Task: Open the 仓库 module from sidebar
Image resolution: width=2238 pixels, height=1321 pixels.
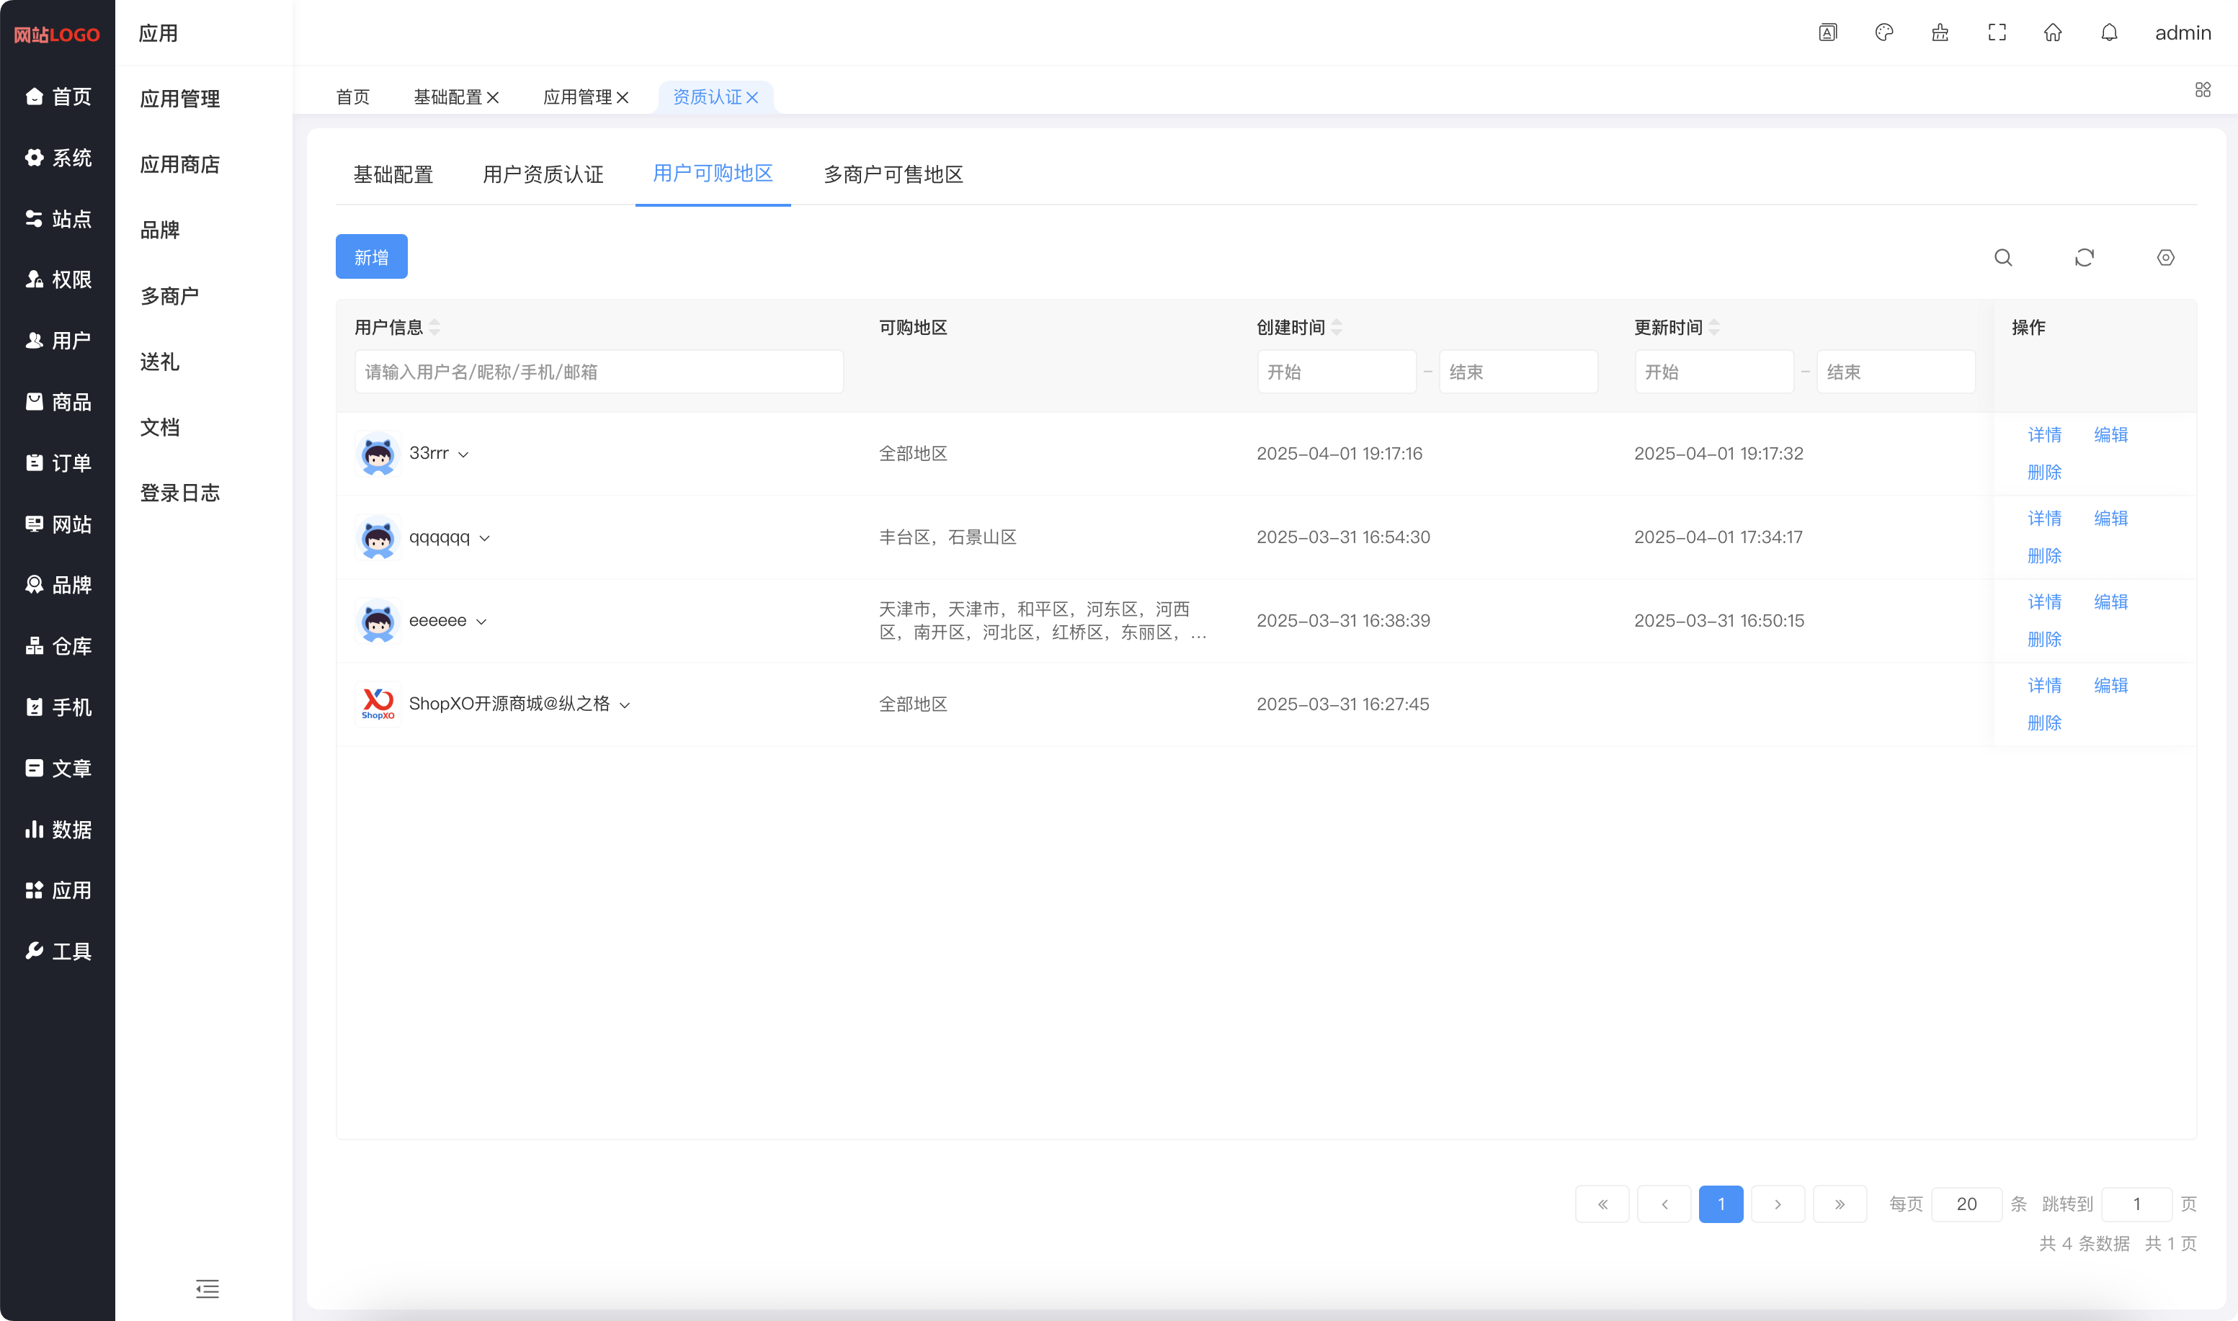Action: click(x=58, y=646)
